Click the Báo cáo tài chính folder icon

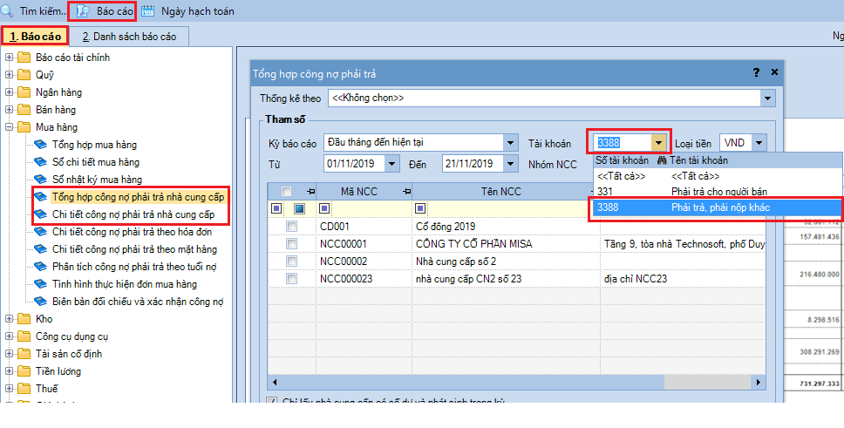tap(24, 57)
